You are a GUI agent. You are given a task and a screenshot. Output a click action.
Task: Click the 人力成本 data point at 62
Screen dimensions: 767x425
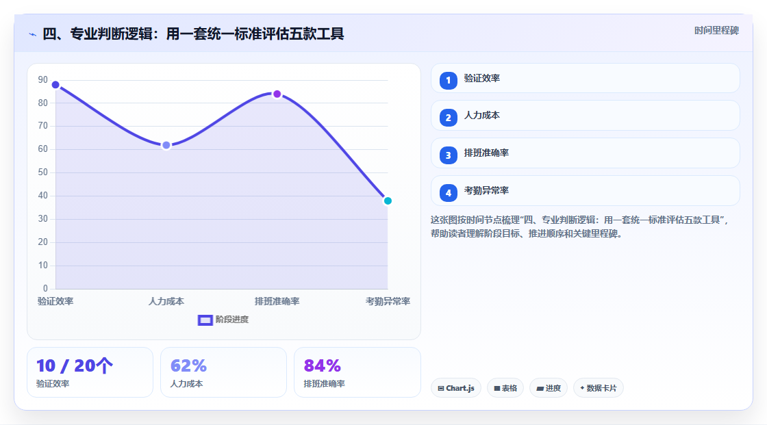166,145
